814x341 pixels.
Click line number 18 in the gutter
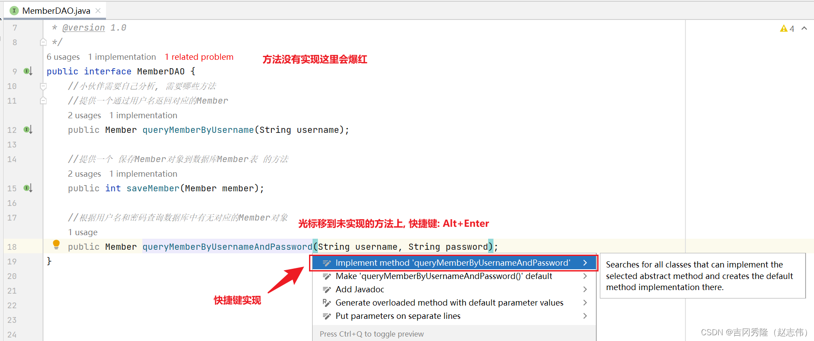(12, 247)
